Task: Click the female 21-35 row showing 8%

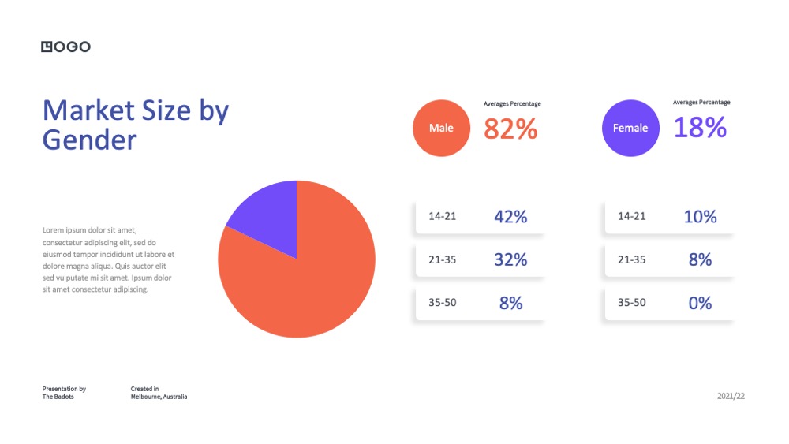Action: [669, 260]
